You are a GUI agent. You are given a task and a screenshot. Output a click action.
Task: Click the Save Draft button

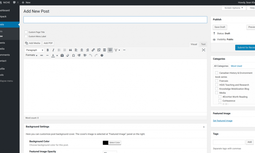tap(220, 27)
